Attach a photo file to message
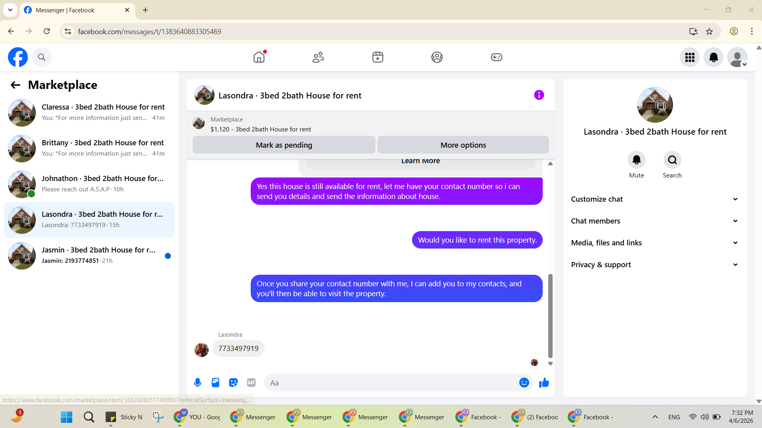 [x=215, y=382]
